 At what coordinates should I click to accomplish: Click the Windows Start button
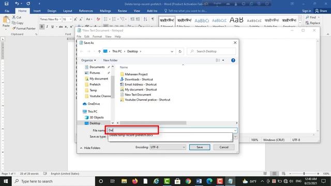click(x=6, y=181)
